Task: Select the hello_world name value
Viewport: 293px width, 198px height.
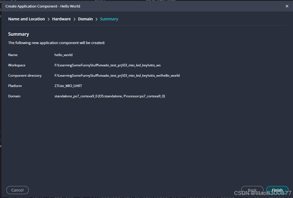Action: (x=63, y=55)
